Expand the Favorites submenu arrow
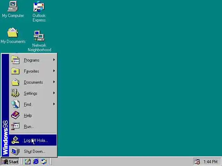222x166 pixels. click(x=54, y=71)
